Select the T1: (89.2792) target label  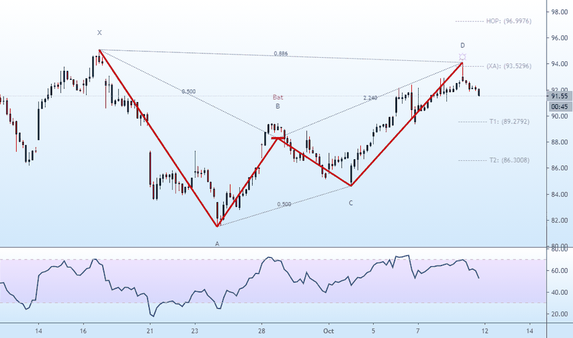pyautogui.click(x=509, y=122)
